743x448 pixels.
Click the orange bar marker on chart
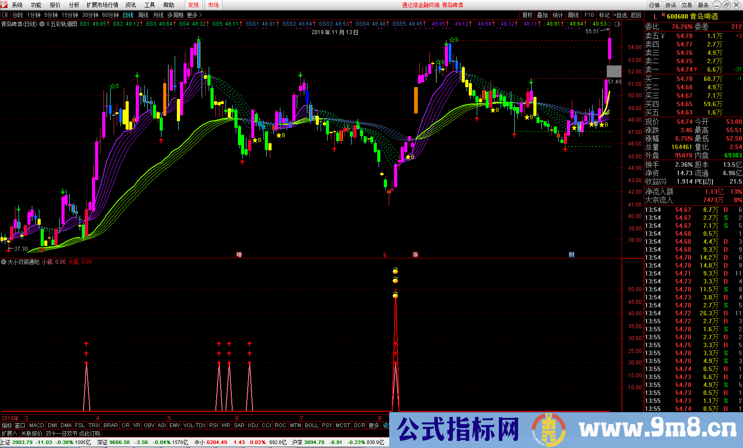click(416, 100)
